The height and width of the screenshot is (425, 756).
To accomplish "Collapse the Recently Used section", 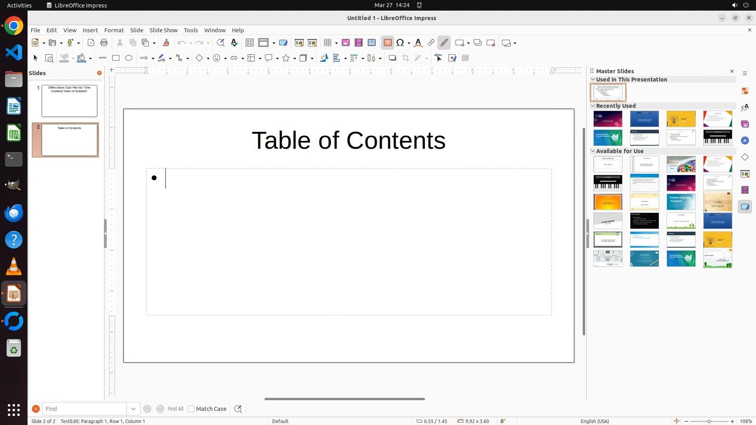I will pyautogui.click(x=593, y=106).
